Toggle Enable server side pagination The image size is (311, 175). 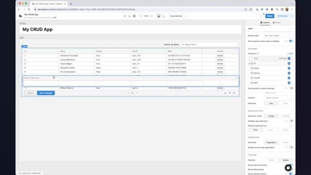tap(291, 147)
